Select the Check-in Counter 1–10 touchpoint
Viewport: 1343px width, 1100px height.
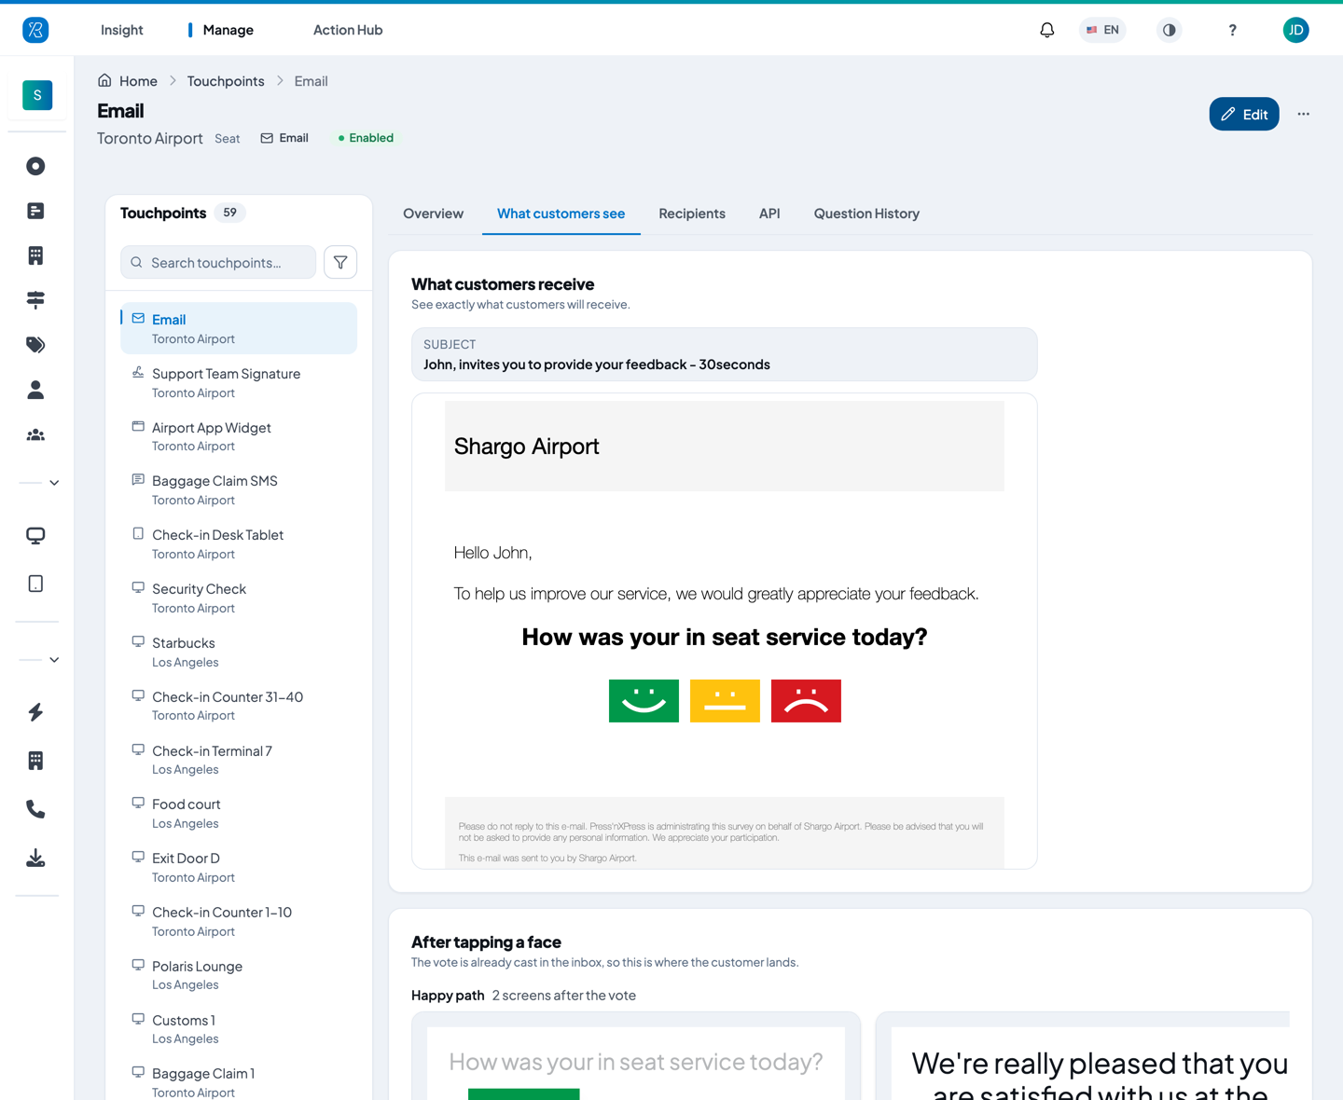[x=239, y=921]
